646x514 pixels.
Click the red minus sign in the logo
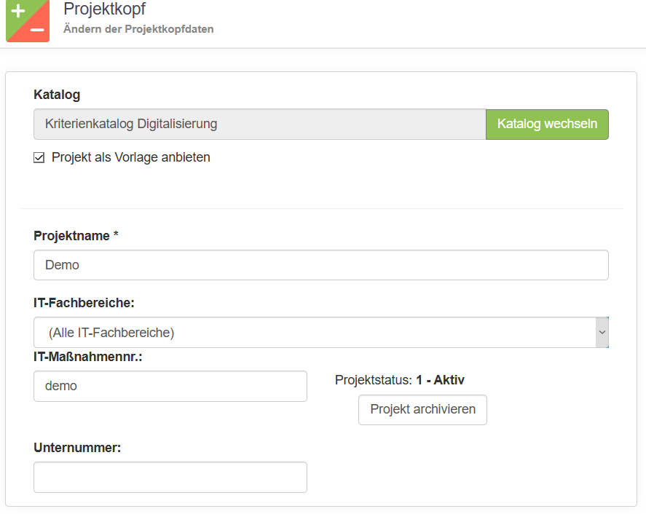click(x=38, y=31)
